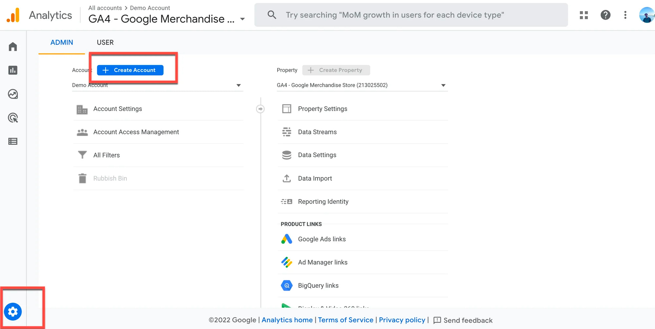Open account switcher arrow in header
The width and height of the screenshot is (655, 329).
242,19
